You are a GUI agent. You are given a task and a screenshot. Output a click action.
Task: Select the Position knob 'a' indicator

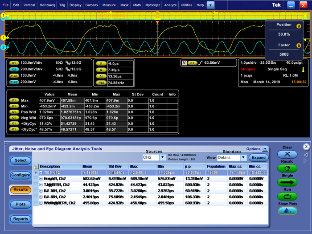(x=299, y=26)
